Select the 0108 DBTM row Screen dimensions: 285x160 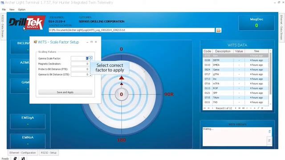(236, 60)
